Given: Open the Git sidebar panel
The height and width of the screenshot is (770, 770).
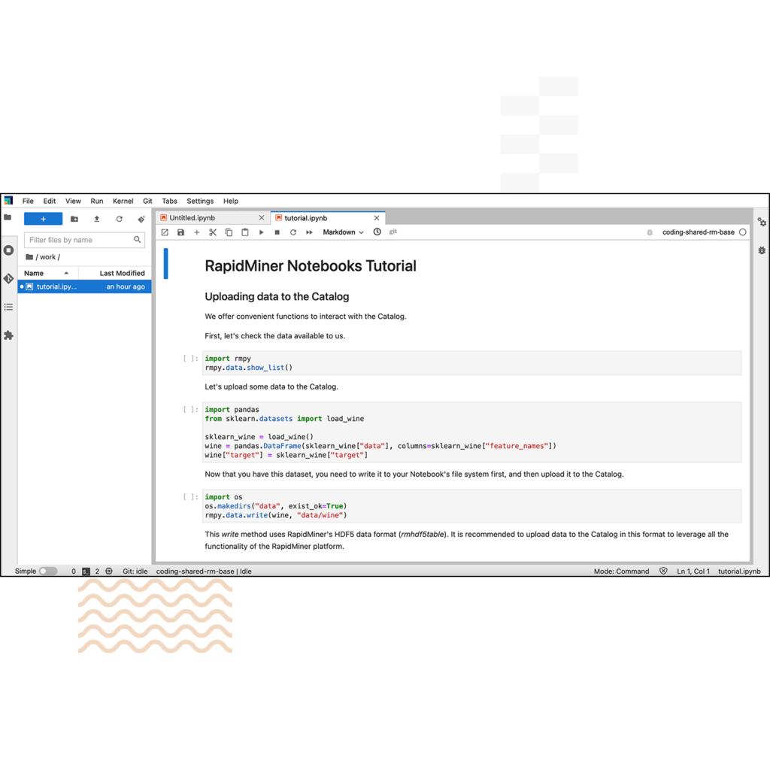Looking at the screenshot, I should (8, 278).
